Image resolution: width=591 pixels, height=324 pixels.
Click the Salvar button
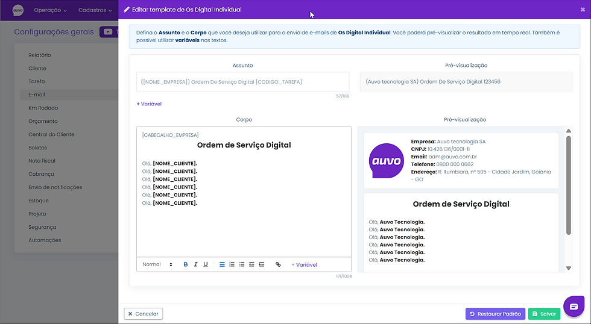(544, 314)
